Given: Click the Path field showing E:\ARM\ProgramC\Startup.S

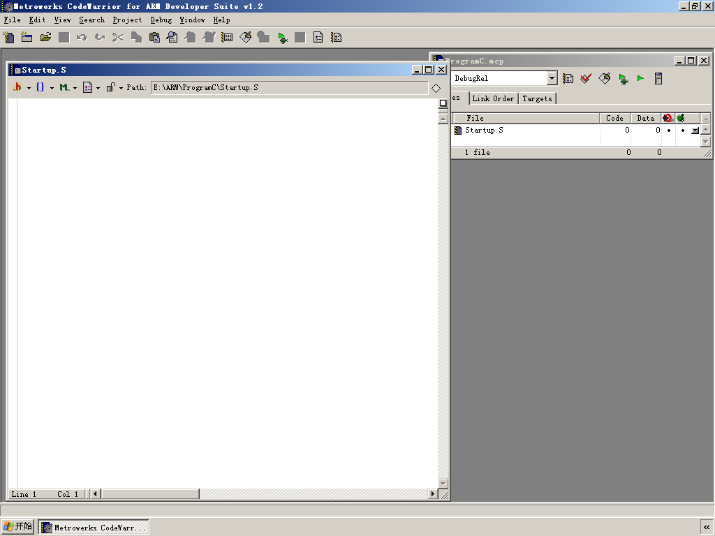Looking at the screenshot, I should pos(290,87).
